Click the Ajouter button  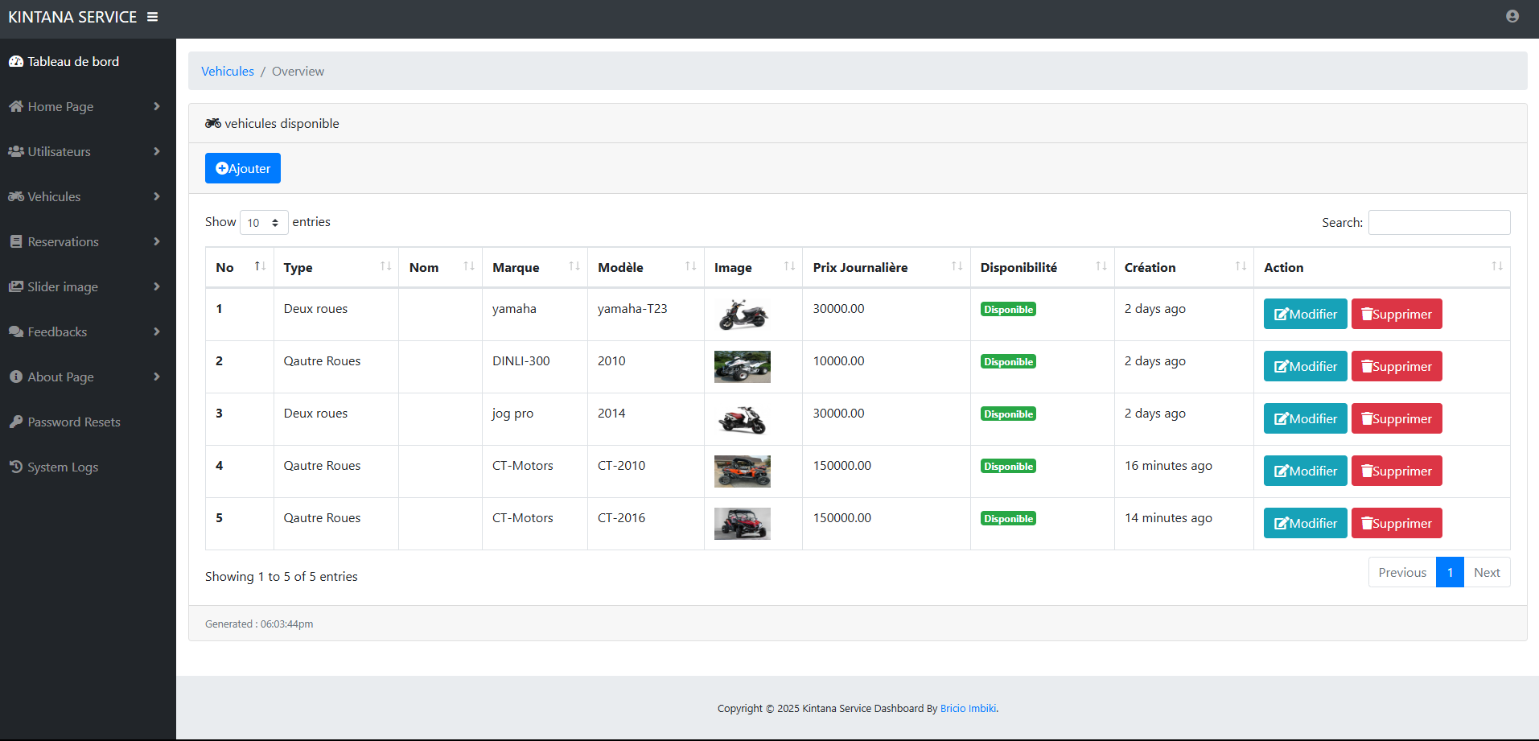(x=242, y=168)
